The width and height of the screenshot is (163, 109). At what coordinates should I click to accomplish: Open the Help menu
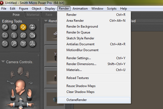point(123,9)
